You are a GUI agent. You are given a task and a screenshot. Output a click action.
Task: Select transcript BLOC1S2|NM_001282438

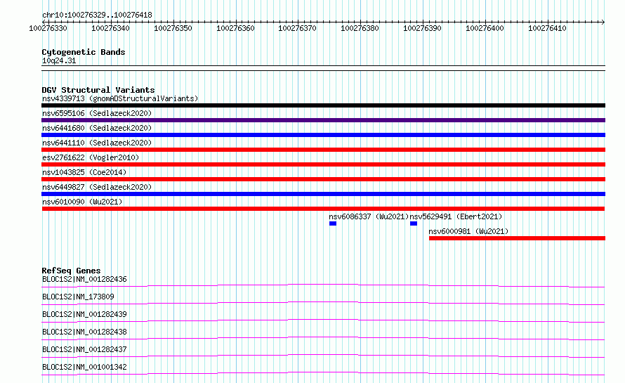pos(84,332)
